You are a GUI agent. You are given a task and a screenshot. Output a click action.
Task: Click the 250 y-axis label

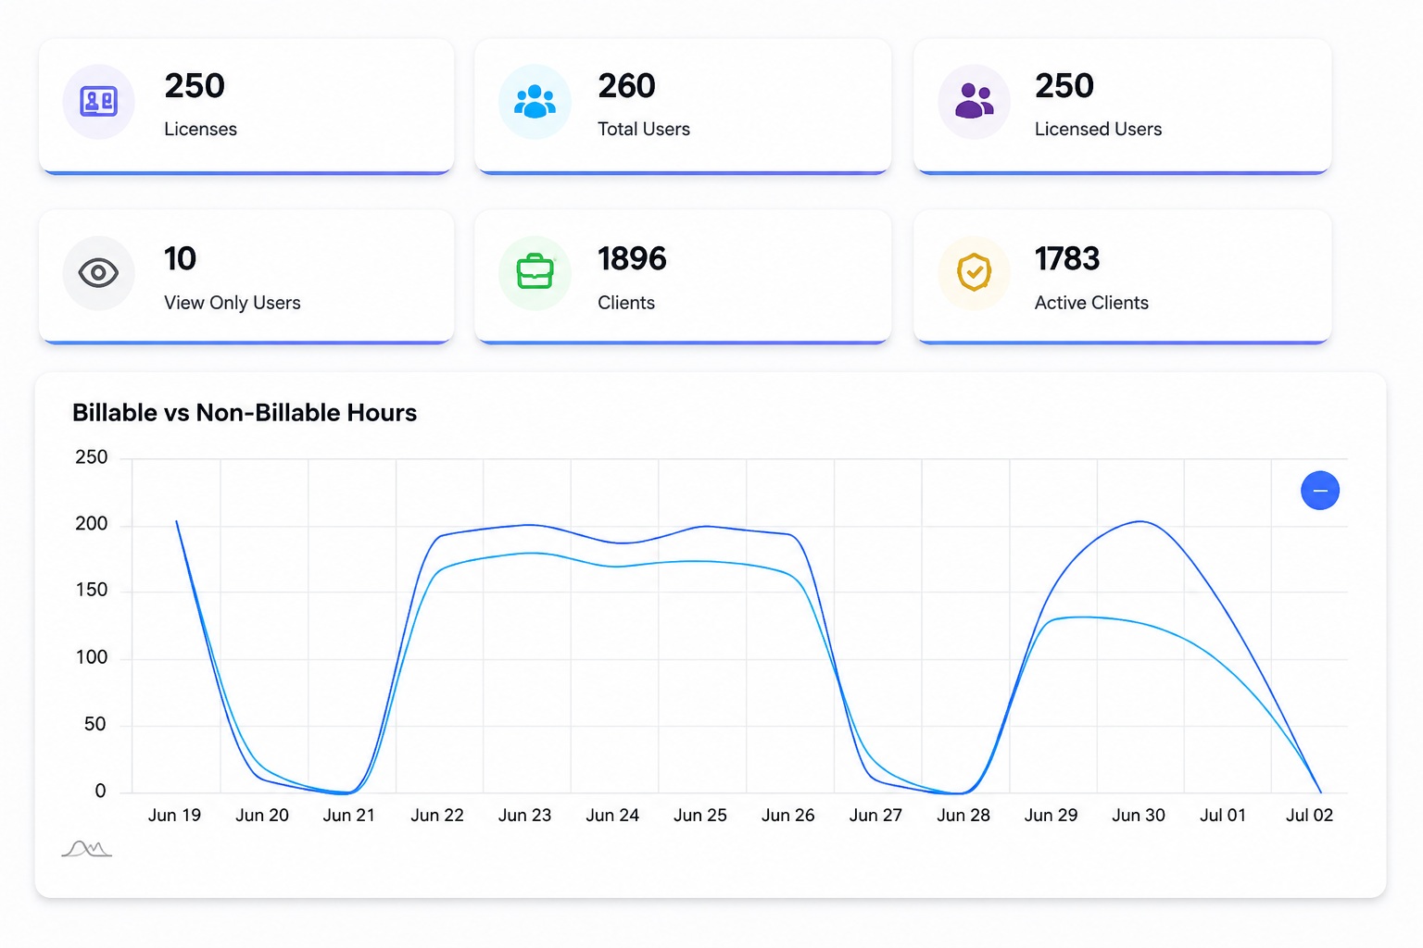click(92, 457)
